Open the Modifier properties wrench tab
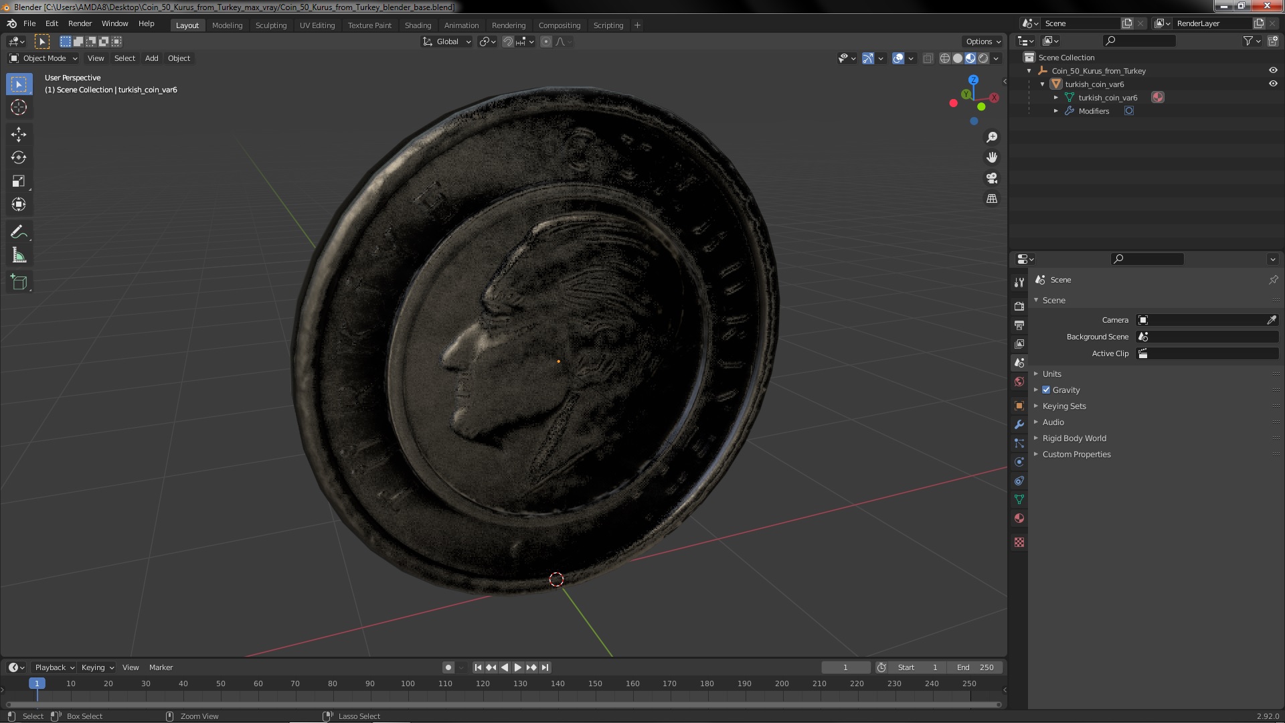Image resolution: width=1285 pixels, height=723 pixels. [1019, 424]
